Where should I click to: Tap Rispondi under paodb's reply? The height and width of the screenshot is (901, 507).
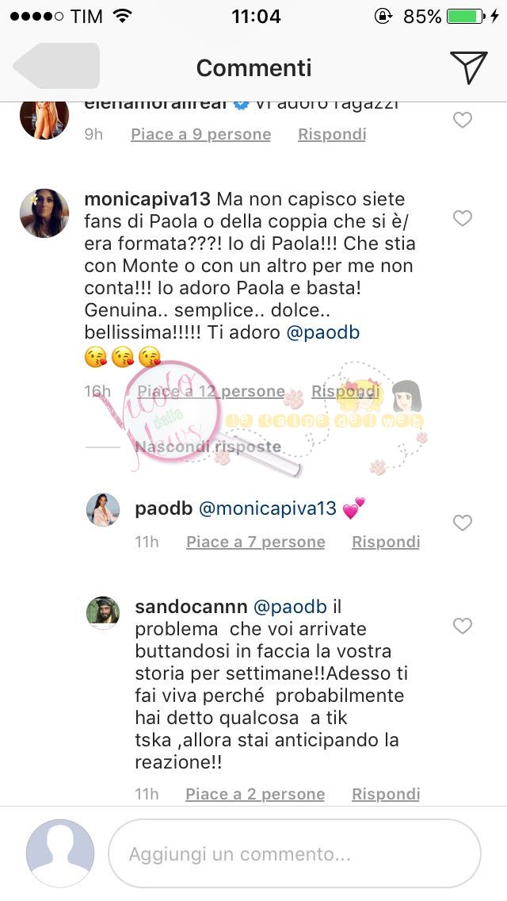tap(386, 542)
